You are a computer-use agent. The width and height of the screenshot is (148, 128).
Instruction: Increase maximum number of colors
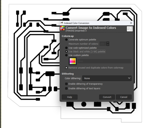coord(108,43)
